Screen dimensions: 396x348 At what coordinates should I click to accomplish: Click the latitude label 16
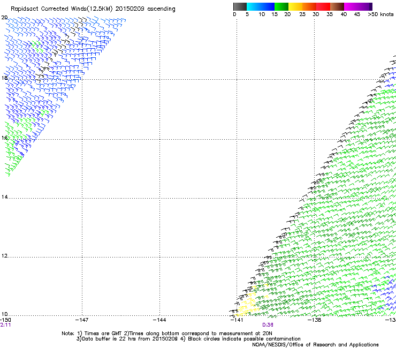(4, 138)
